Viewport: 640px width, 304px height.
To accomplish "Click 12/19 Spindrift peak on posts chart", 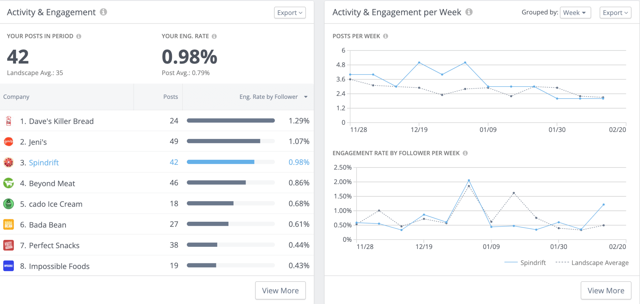I will (x=419, y=63).
